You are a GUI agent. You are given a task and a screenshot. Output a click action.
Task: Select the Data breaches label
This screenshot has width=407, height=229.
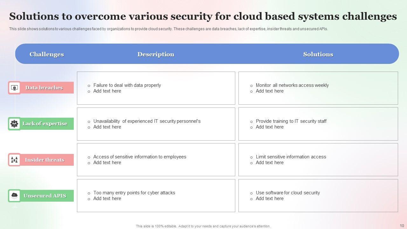44,88
